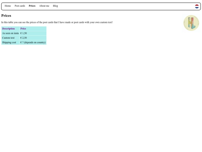Open the About me page
202x152 pixels.
[x=44, y=6]
